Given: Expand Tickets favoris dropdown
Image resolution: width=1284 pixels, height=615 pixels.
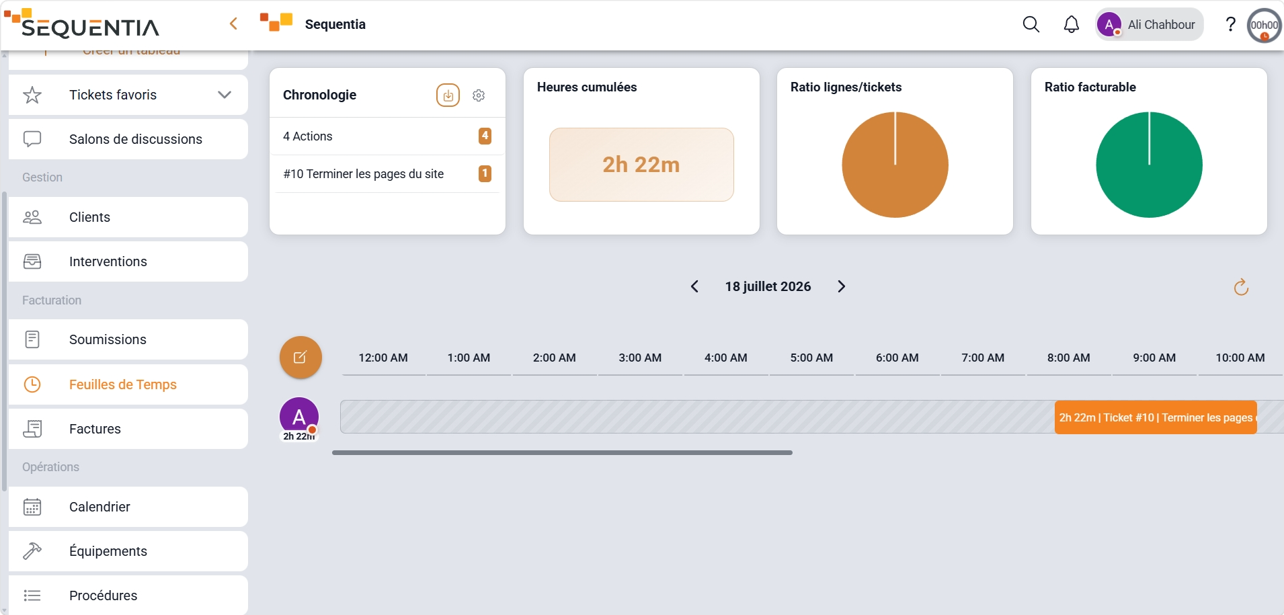Looking at the screenshot, I should 225,95.
